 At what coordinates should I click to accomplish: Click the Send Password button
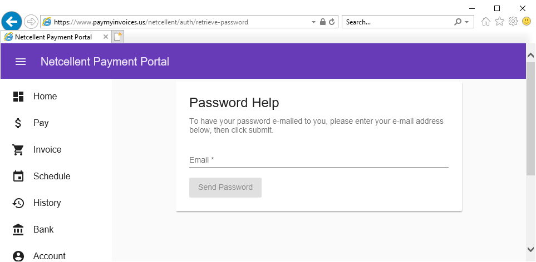click(225, 188)
